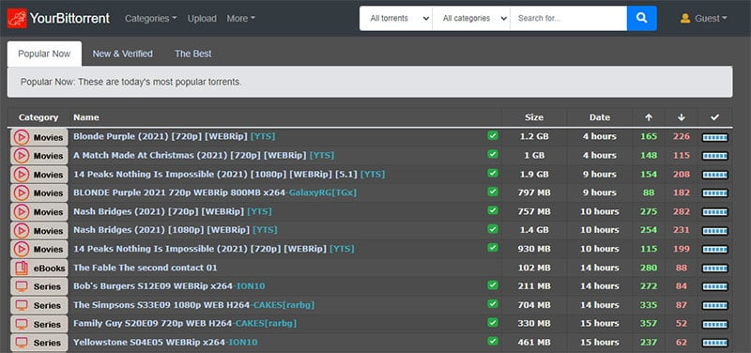Viewport: 751px width, 353px height.
Task: Open Blonde Purple (2021) [720p] [WEBRip] YTS torrent
Action: click(x=175, y=136)
